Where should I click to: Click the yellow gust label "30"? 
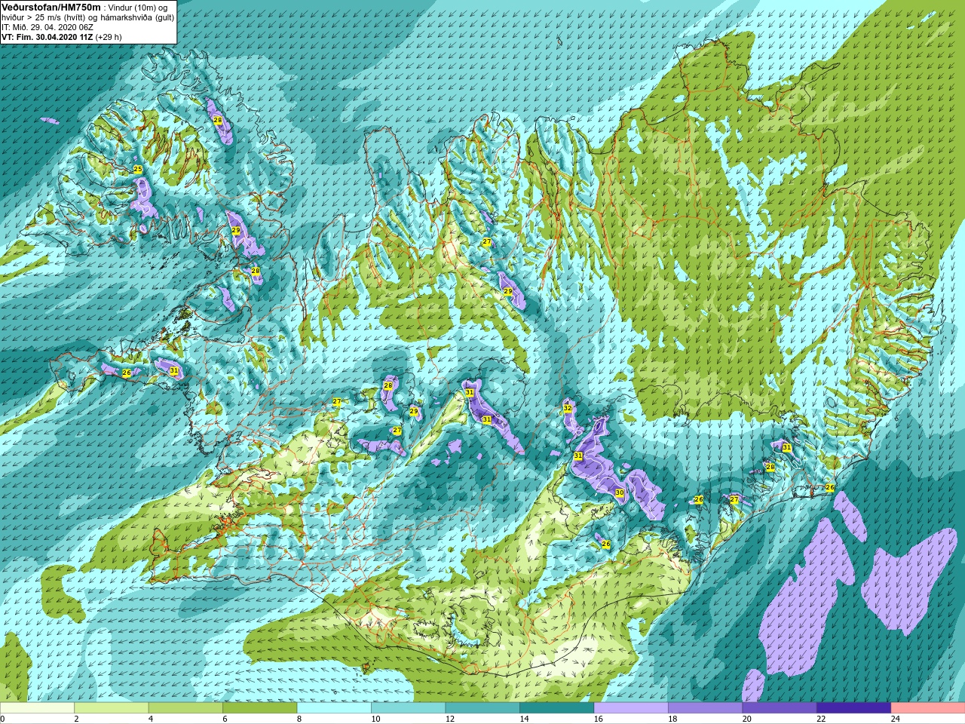(x=619, y=492)
